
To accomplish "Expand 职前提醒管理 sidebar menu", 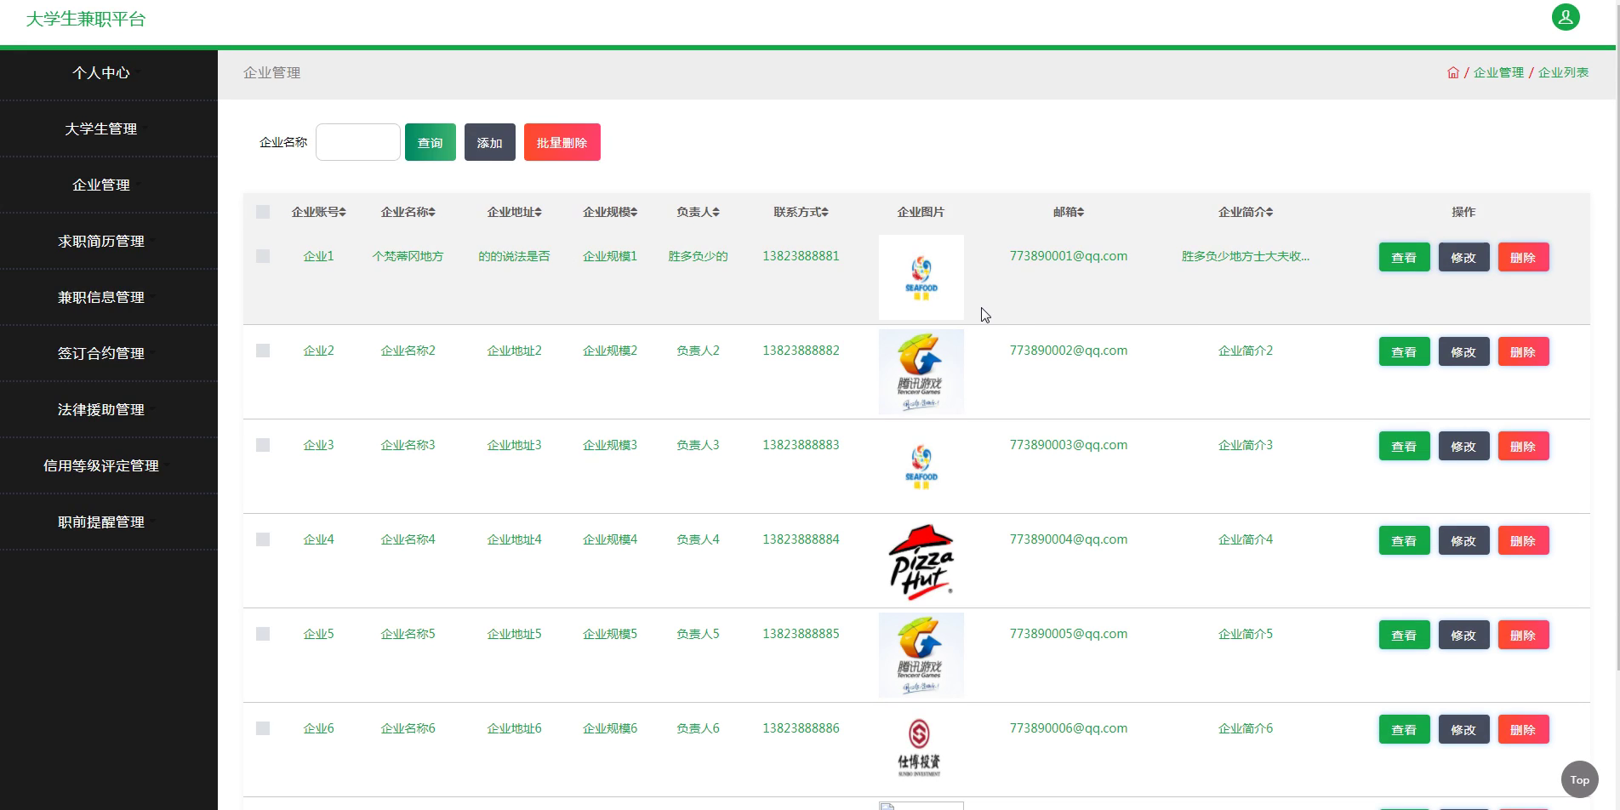I will point(109,522).
